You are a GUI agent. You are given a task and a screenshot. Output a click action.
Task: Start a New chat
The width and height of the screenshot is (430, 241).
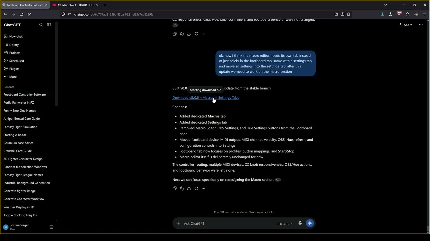[x=16, y=36]
